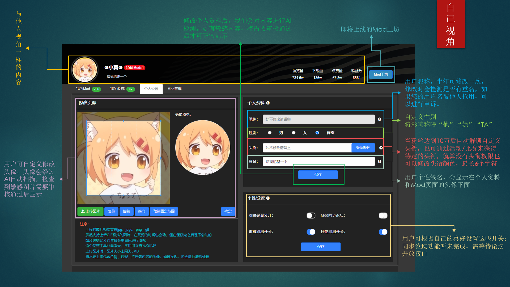The width and height of the screenshot is (510, 287).
Task: Click the 上传图片 upload button
Action: tap(90, 211)
